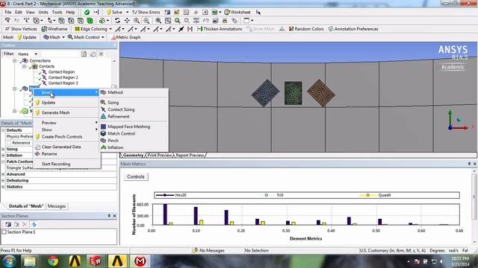Click the Metric Graph icon
478x268 pixels.
(x=114, y=37)
